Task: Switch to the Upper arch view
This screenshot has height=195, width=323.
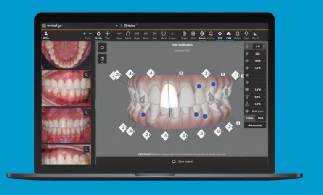Action: [x=119, y=35]
